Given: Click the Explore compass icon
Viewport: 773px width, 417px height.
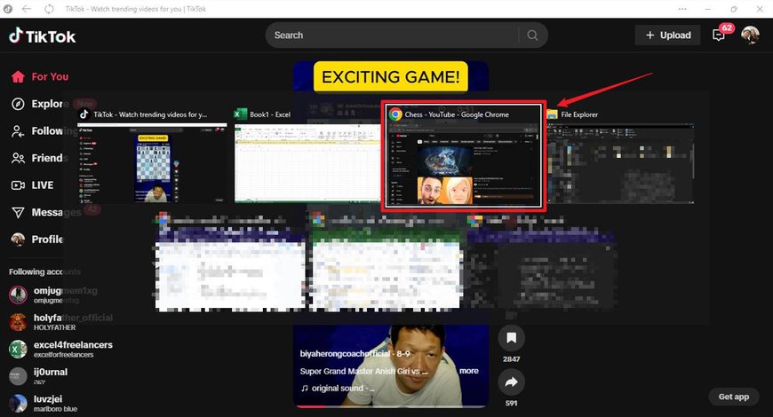Looking at the screenshot, I should click(x=18, y=104).
